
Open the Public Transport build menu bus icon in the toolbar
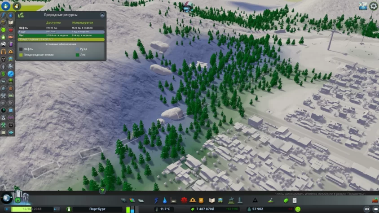220,200
